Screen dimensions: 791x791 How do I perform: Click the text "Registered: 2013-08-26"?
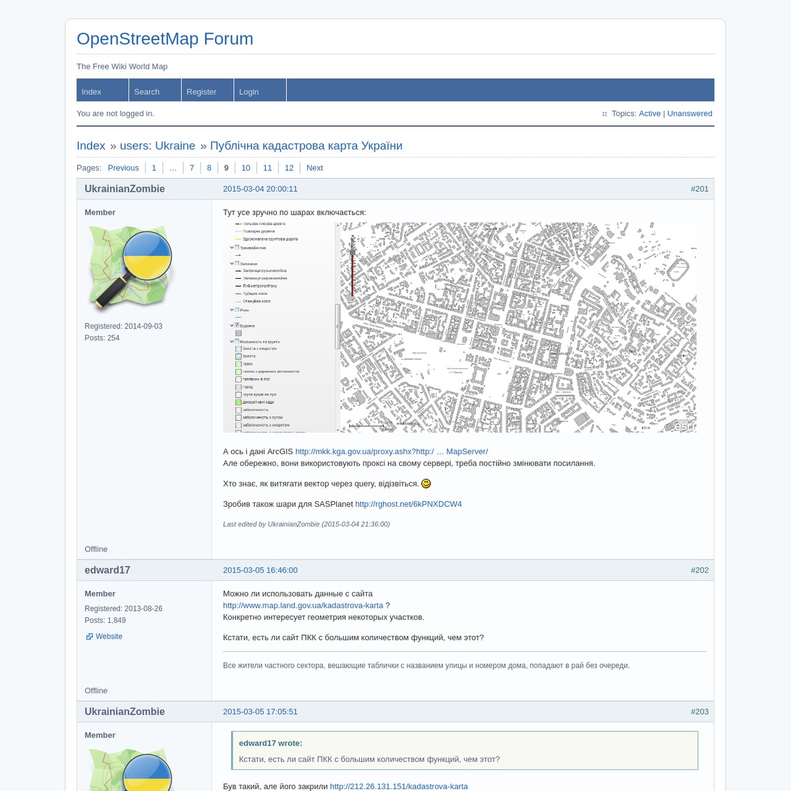pyautogui.click(x=123, y=609)
